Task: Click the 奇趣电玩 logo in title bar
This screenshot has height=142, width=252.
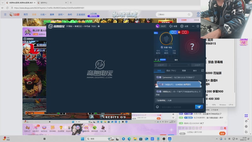Action: pos(57,26)
